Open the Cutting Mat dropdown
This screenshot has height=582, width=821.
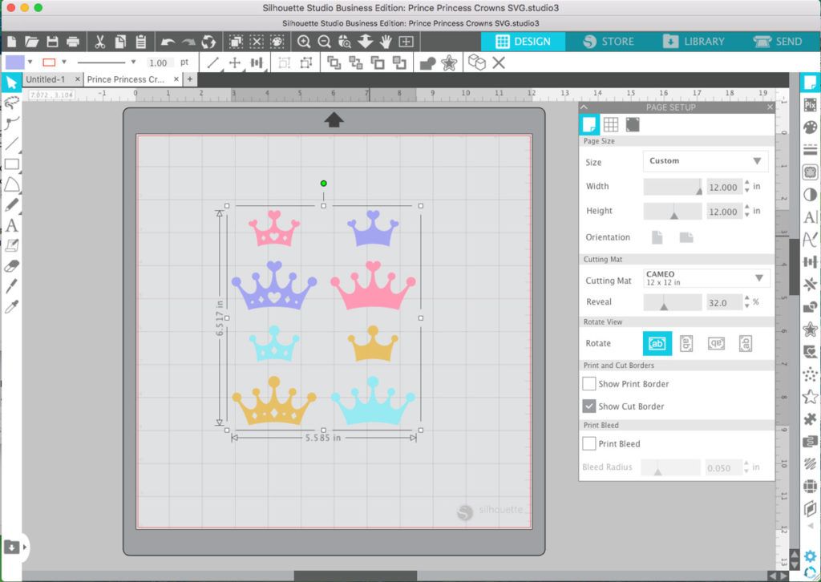[706, 278]
